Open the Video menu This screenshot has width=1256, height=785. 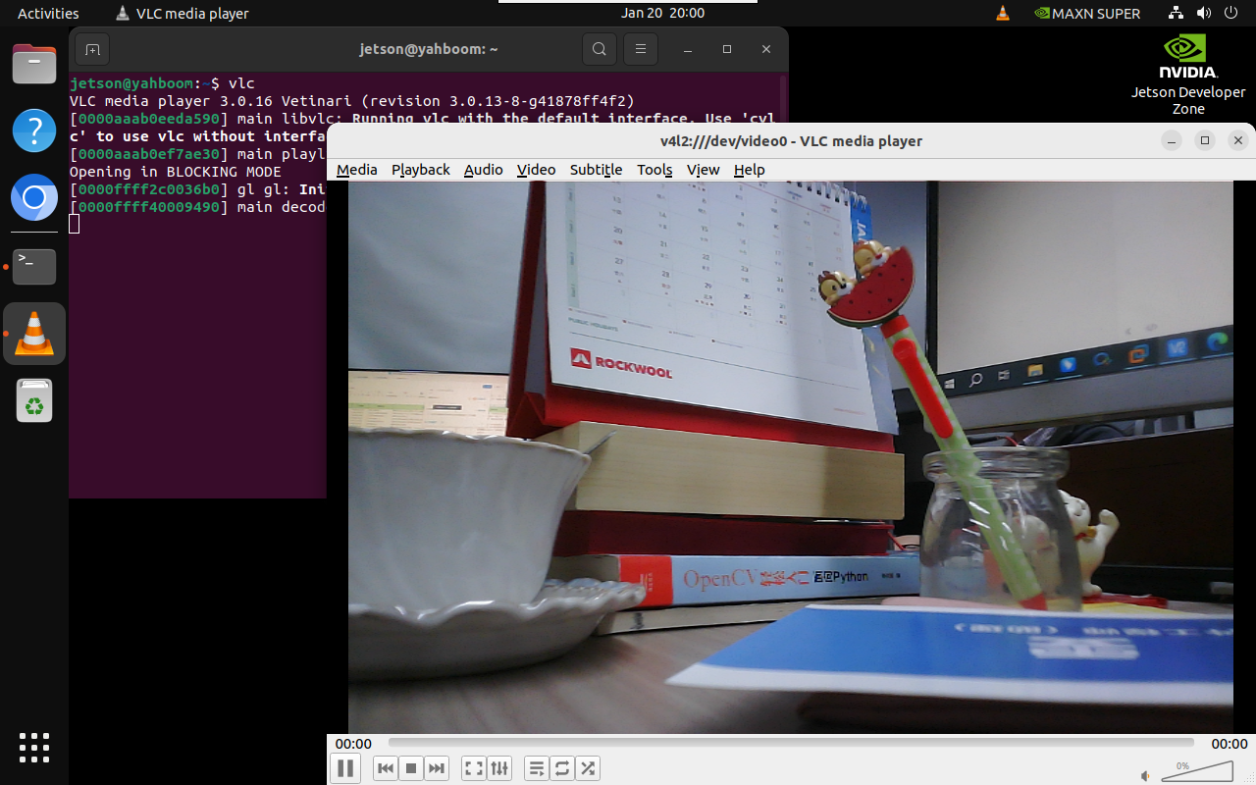(537, 170)
